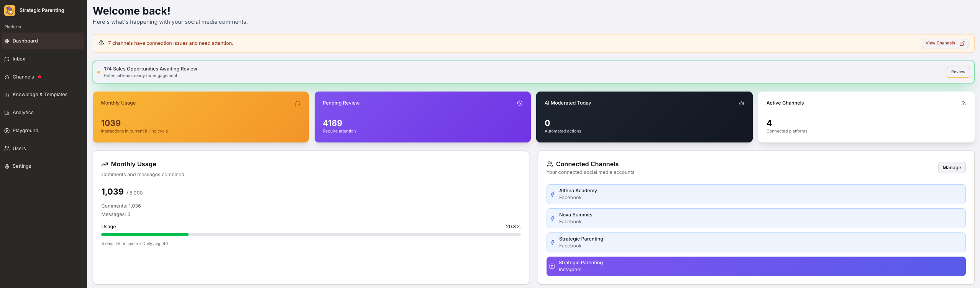Click the 'Platform' sidebar section label
Image resolution: width=980 pixels, height=288 pixels.
tap(13, 27)
